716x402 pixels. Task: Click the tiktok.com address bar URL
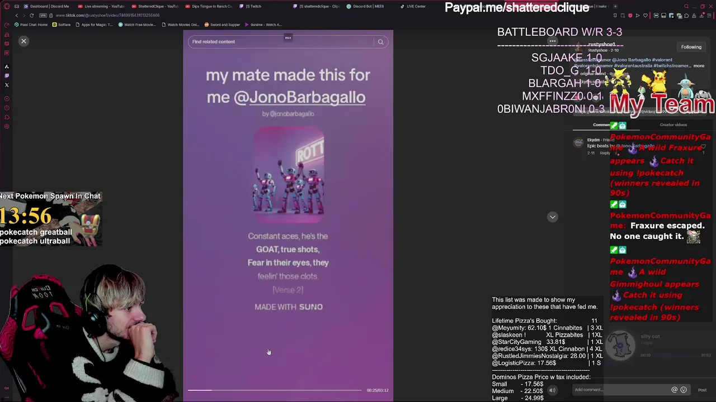click(x=107, y=15)
